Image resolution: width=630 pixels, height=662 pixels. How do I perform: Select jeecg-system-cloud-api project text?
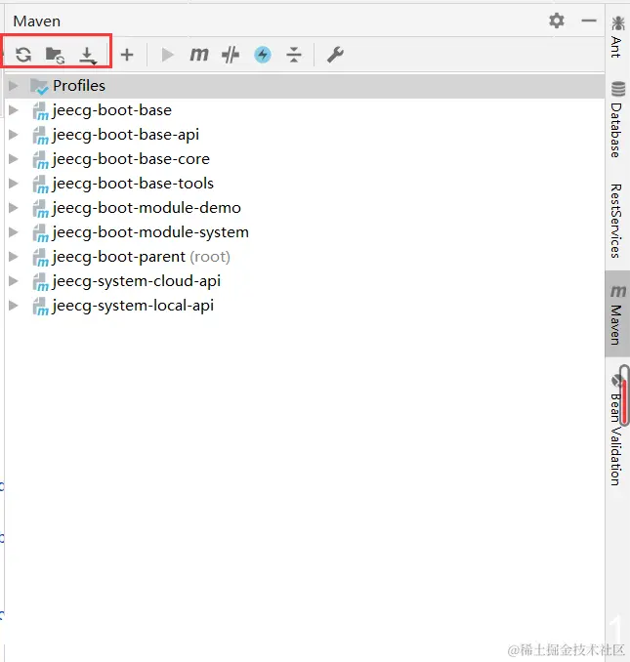coord(137,281)
